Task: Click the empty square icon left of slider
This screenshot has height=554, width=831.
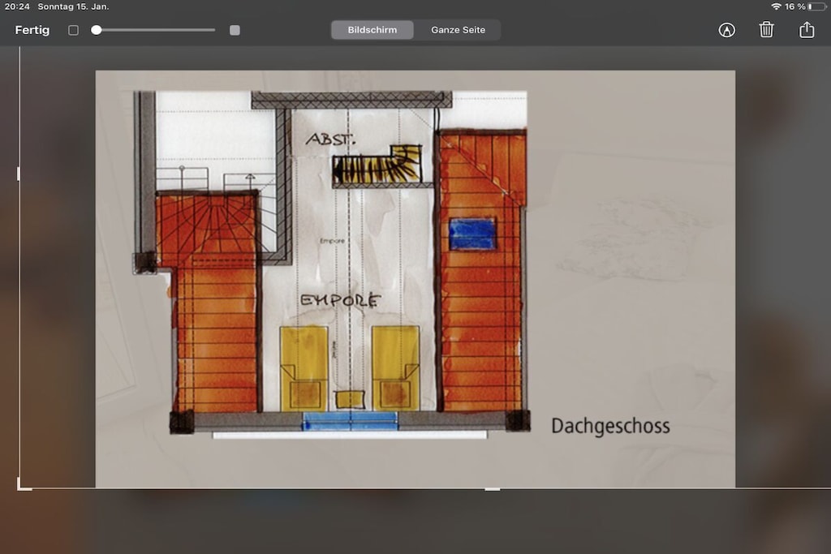Action: pyautogui.click(x=73, y=30)
